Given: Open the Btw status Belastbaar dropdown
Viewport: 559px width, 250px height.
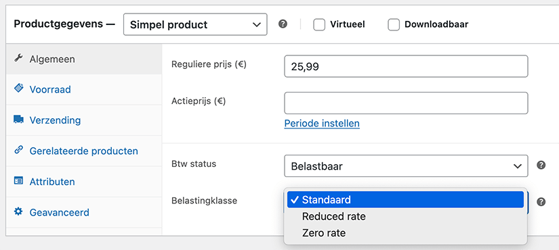Looking at the screenshot, I should 406,166.
